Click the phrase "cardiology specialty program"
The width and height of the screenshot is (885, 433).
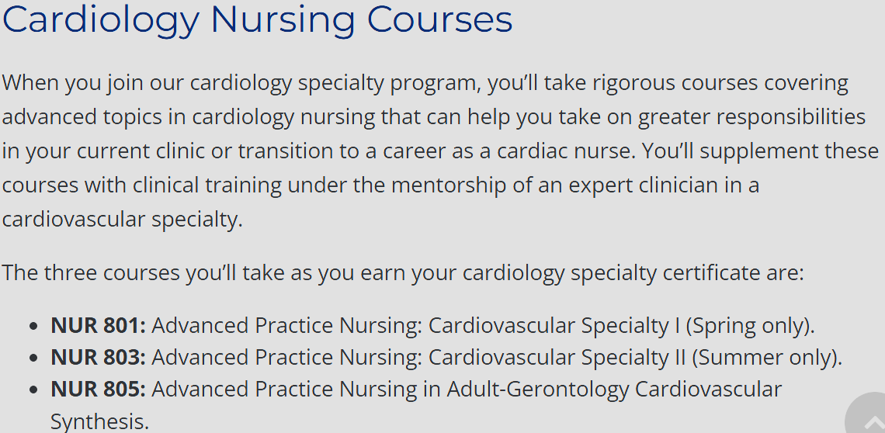point(335,83)
